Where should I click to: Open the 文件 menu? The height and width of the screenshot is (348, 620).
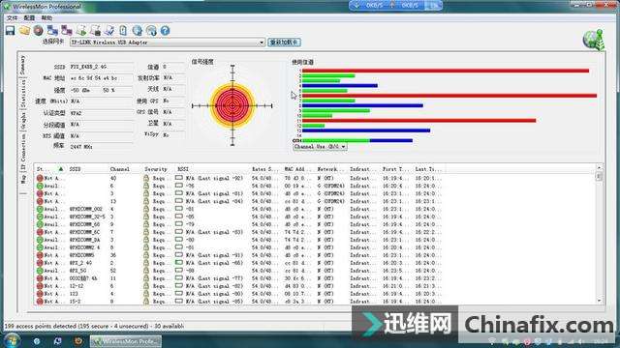[x=12, y=17]
